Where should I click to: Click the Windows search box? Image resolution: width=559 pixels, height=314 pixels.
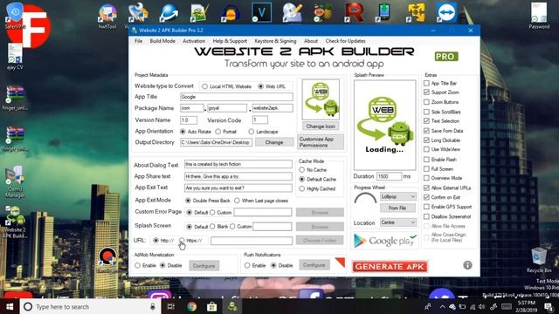(90, 306)
